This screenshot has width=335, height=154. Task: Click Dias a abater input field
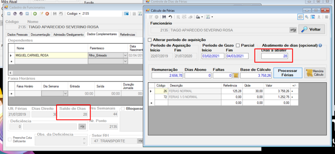point(275,56)
